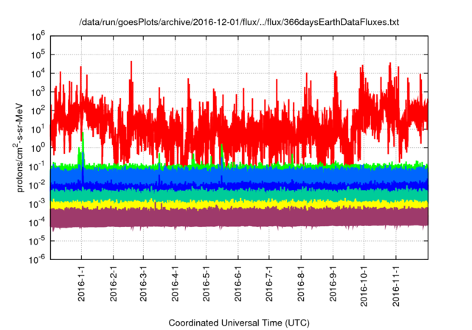Select the 2016-9-1 date tick label
The width and height of the screenshot is (472, 330).
[x=333, y=283]
